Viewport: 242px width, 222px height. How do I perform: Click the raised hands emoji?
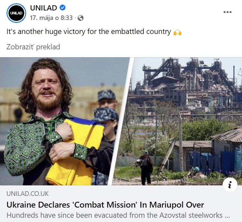click(x=177, y=32)
